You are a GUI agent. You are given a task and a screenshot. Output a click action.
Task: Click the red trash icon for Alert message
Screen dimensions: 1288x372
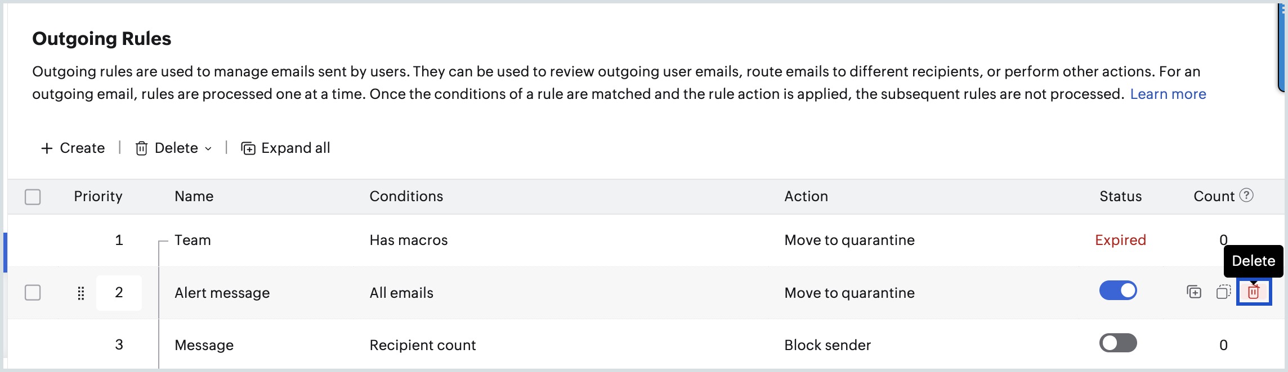(1253, 292)
